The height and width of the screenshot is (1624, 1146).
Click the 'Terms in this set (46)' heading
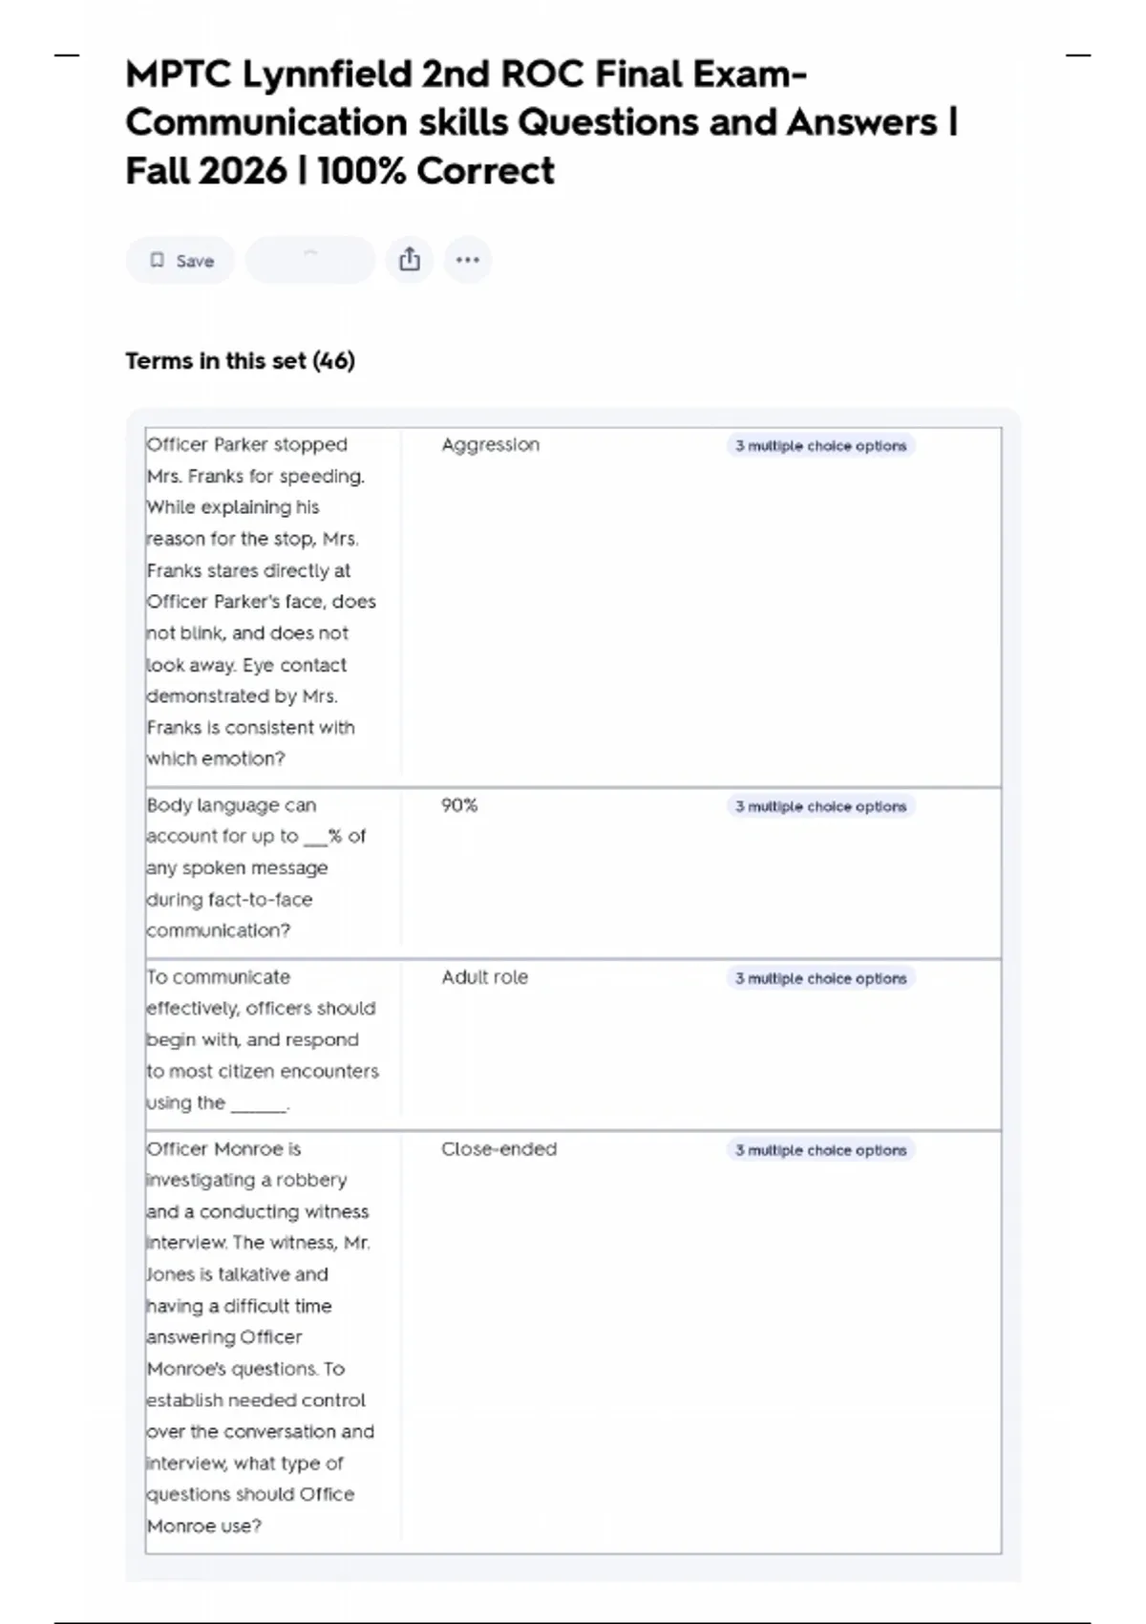click(240, 361)
